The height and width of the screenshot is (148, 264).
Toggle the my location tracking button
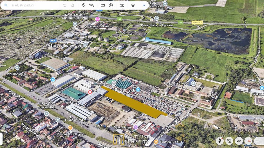point(229,141)
